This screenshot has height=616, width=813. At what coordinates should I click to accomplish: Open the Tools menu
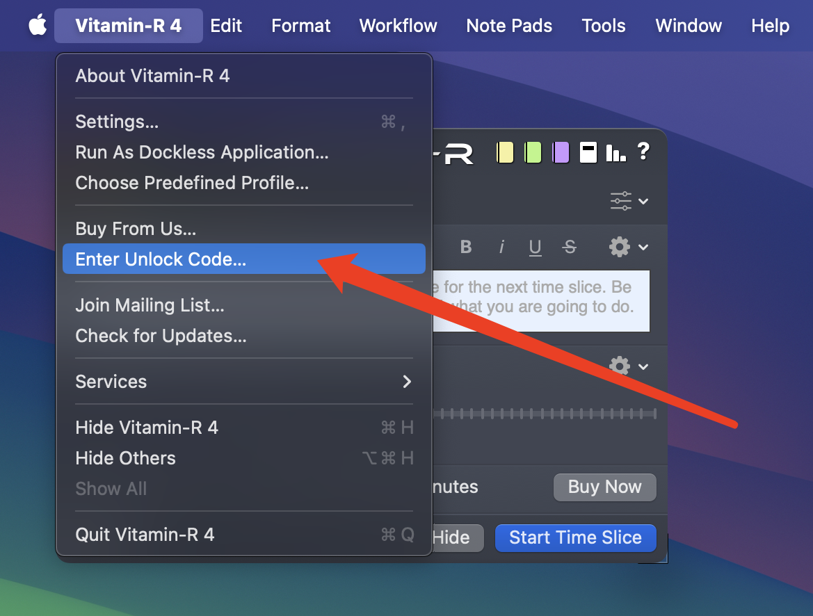point(604,26)
